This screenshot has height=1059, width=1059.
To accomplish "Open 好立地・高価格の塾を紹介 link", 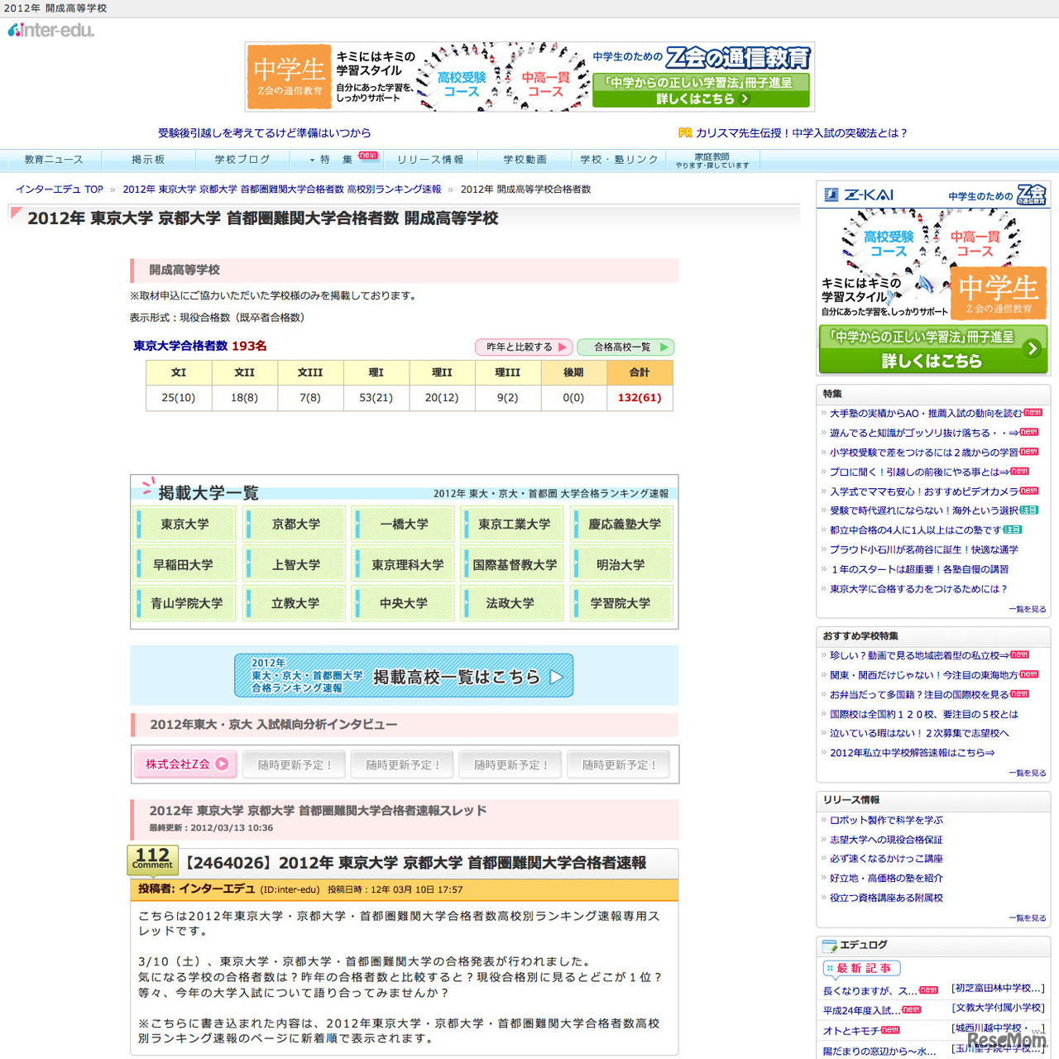I will click(886, 878).
